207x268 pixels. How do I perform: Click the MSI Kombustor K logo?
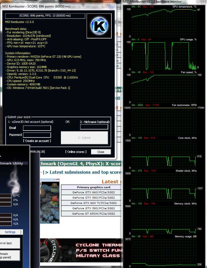click(x=99, y=26)
